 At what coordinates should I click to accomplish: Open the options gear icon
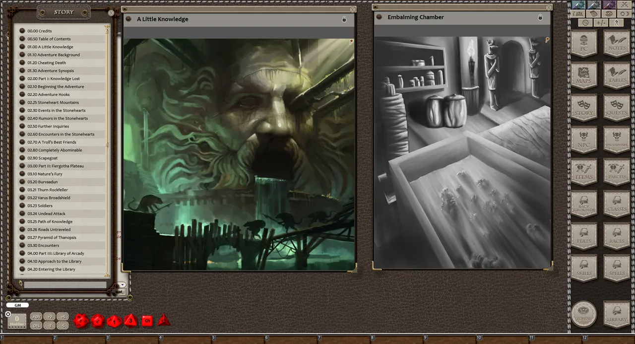click(586, 23)
